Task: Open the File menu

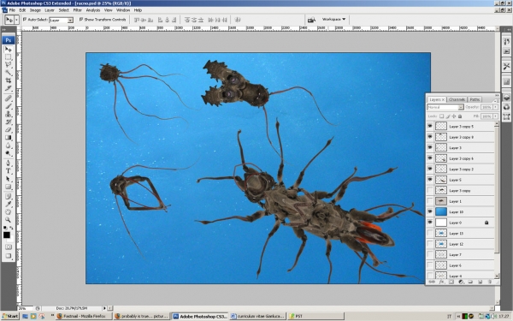Action: tap(12, 10)
